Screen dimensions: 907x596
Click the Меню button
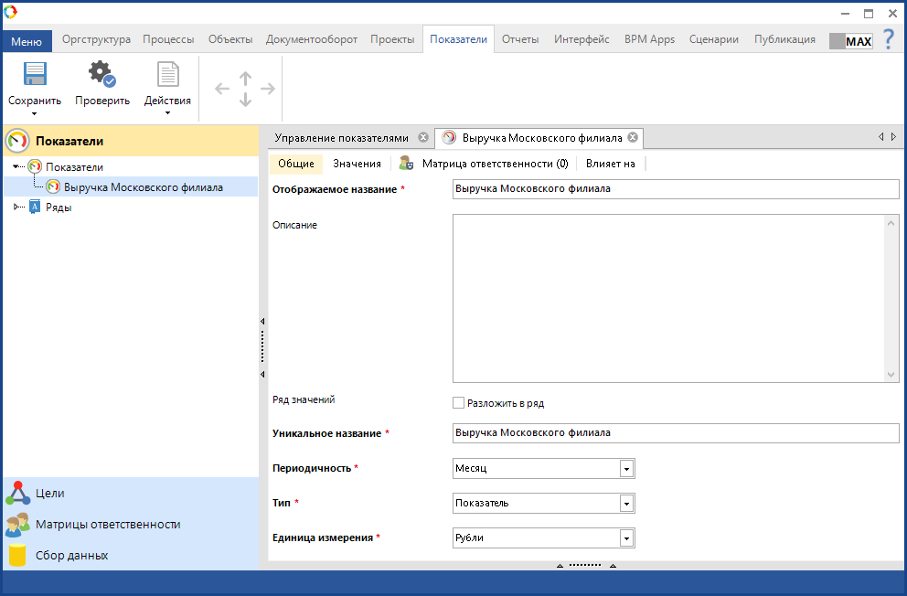(x=27, y=41)
